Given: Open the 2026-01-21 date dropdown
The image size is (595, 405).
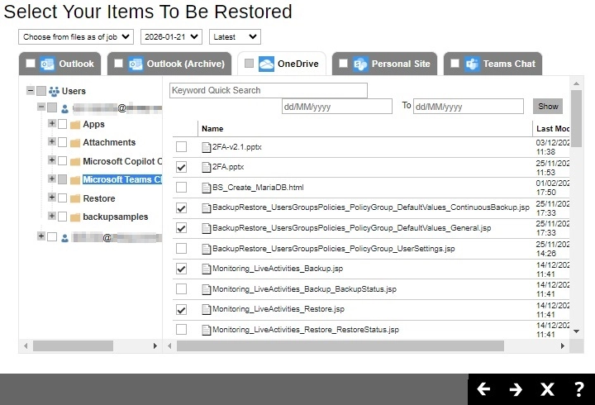Looking at the screenshot, I should coord(171,37).
